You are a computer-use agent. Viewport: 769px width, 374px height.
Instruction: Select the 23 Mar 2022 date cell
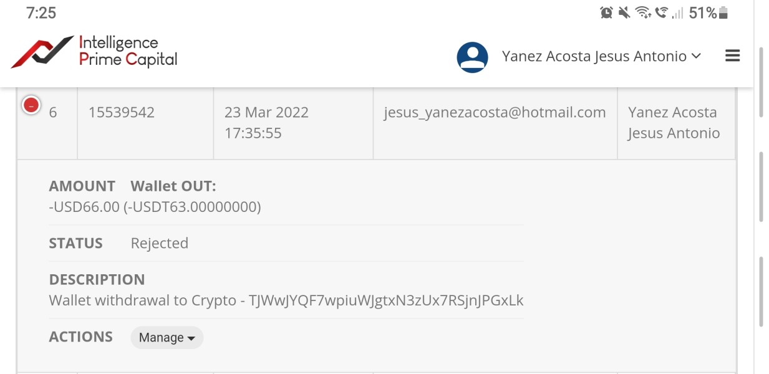(266, 113)
